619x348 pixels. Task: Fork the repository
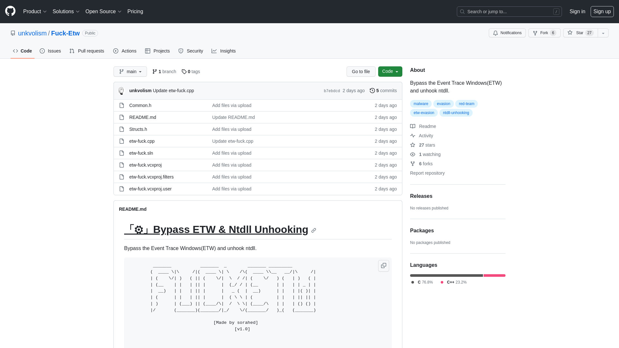click(544, 33)
